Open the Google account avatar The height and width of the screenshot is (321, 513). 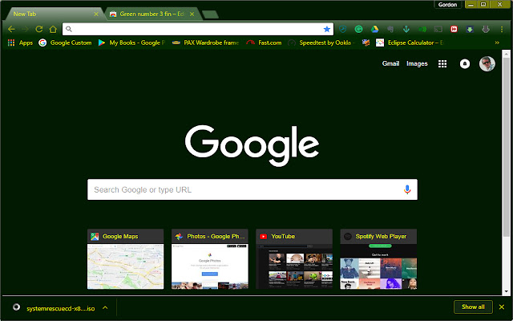(x=487, y=63)
